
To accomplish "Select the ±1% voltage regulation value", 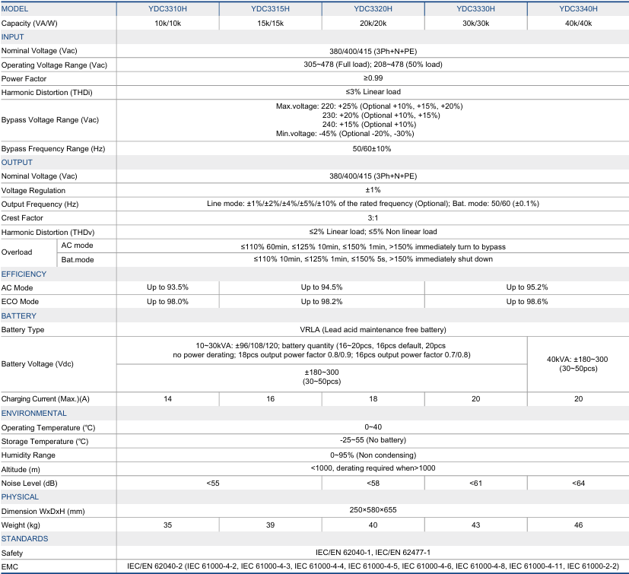I will (x=373, y=190).
